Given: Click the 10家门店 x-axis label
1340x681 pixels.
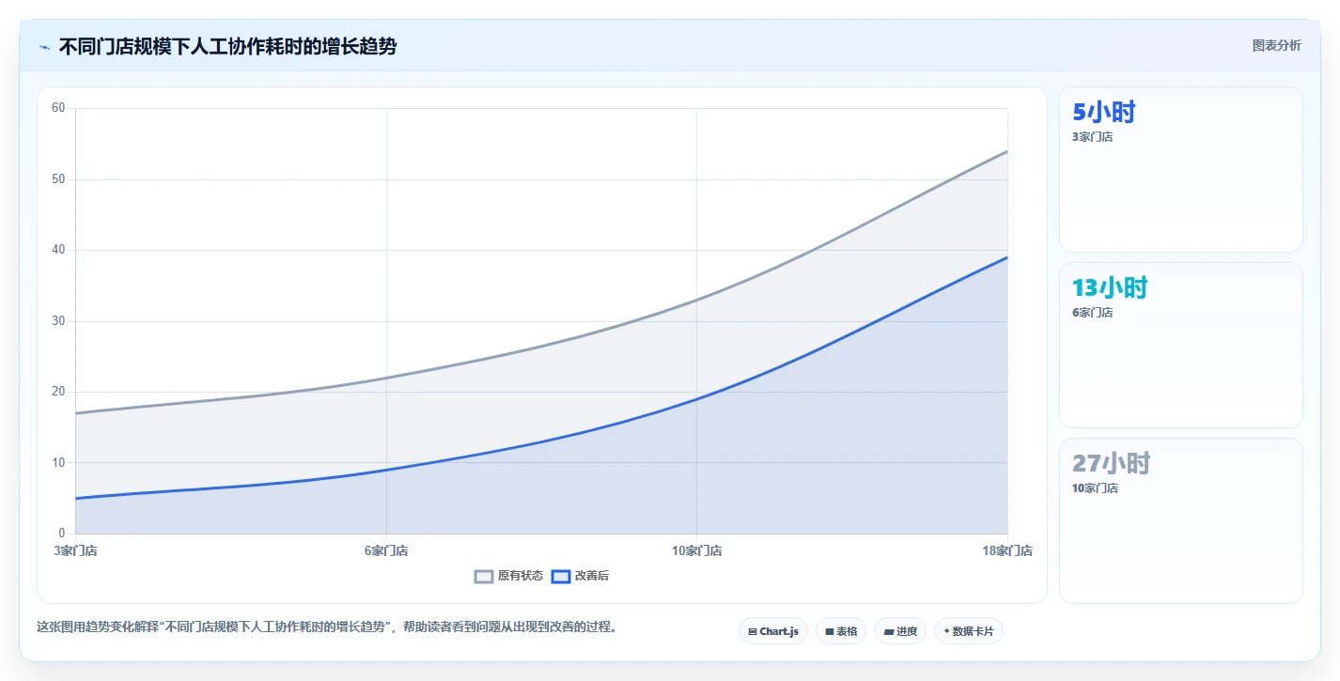Looking at the screenshot, I should (696, 550).
